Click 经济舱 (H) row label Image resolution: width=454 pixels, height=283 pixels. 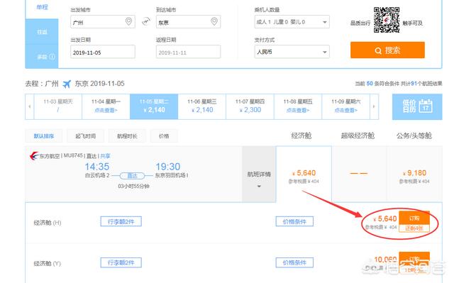(x=48, y=223)
